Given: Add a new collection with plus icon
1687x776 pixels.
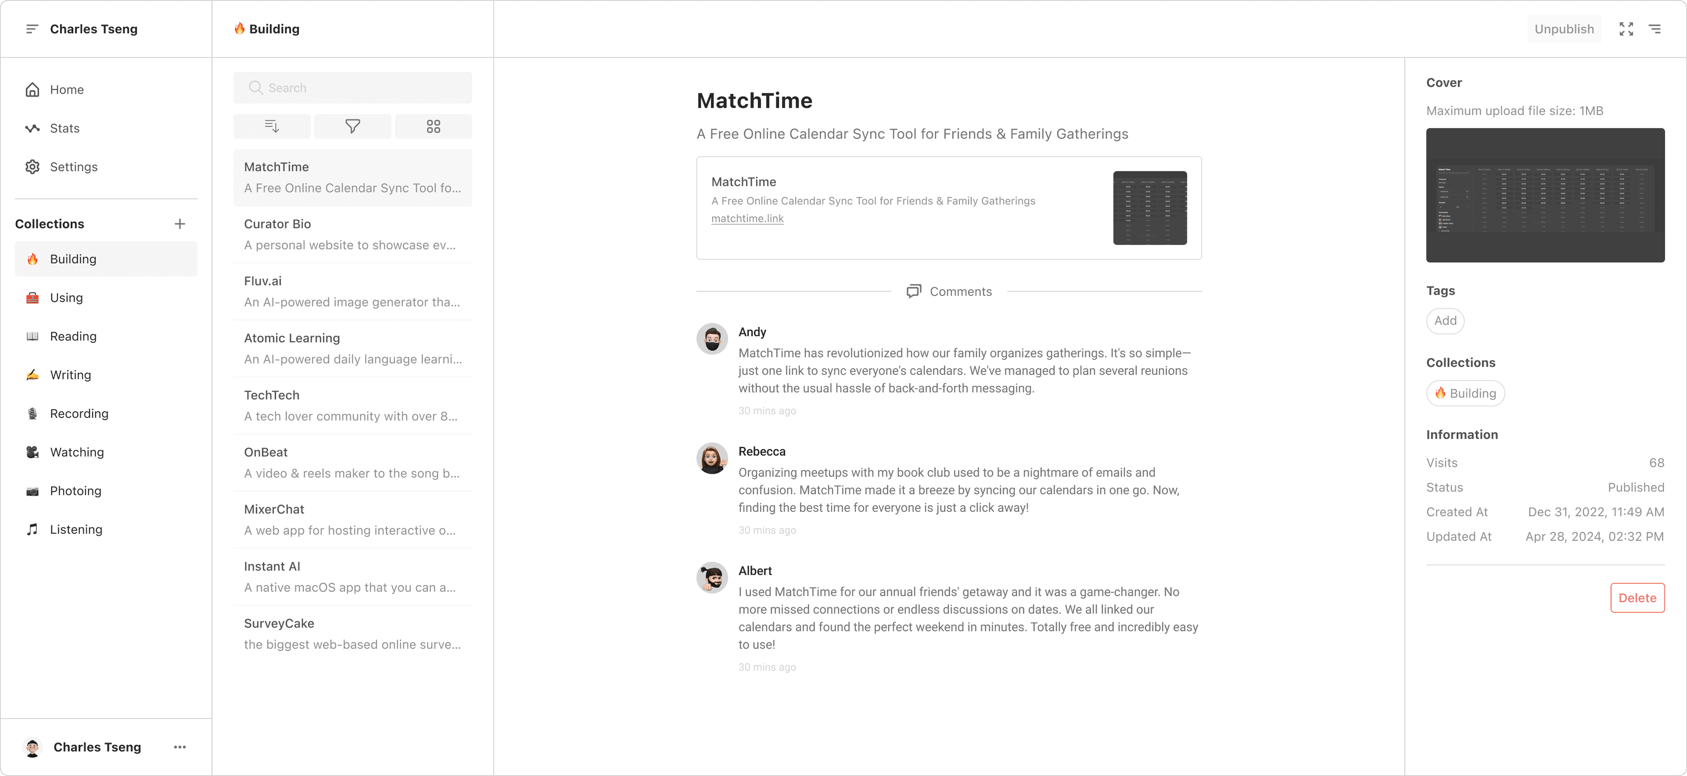Looking at the screenshot, I should click(179, 224).
